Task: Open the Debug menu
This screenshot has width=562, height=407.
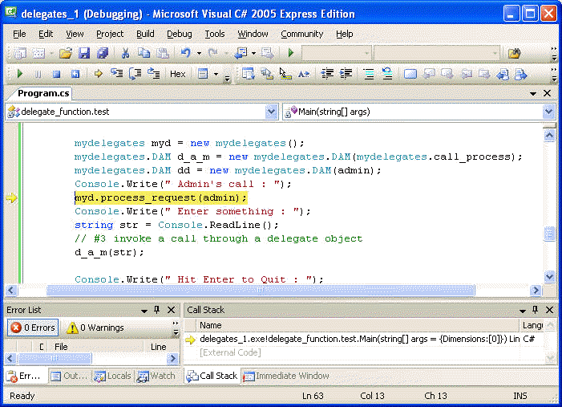Action: [x=179, y=34]
